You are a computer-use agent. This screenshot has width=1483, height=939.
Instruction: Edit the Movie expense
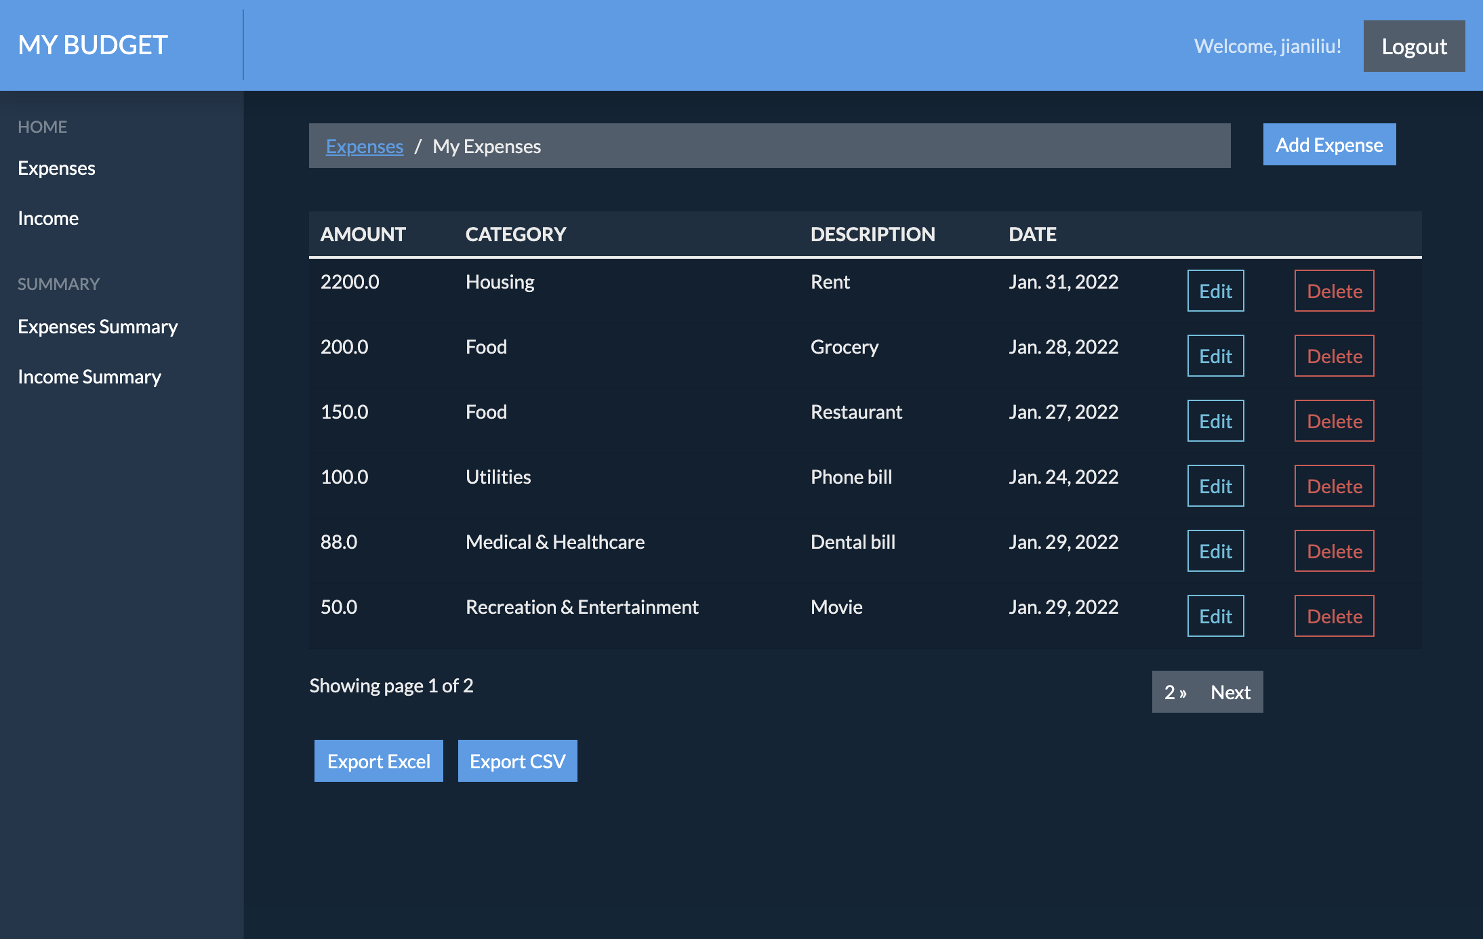(1215, 617)
